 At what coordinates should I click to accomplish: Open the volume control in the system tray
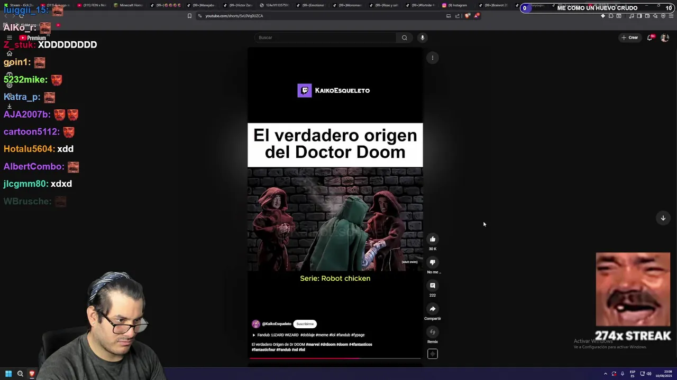click(649, 374)
